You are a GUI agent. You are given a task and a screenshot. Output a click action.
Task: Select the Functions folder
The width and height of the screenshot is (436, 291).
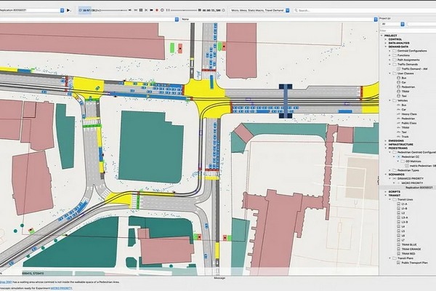[x=403, y=55]
